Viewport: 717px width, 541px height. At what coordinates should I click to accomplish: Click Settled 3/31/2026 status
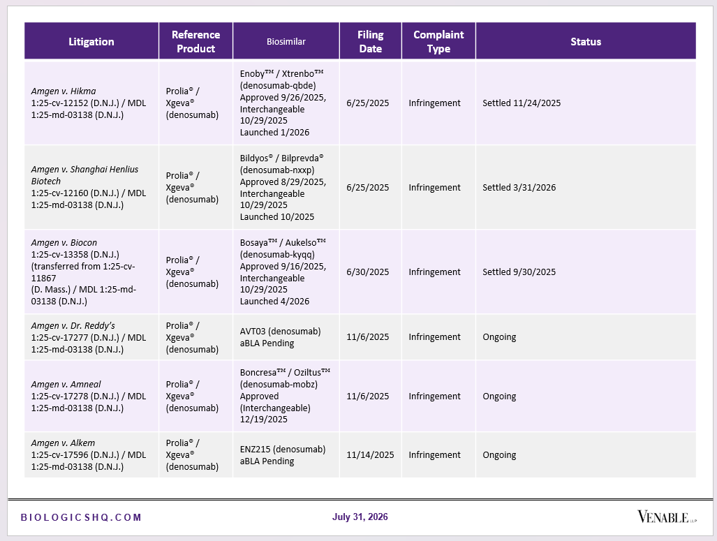[519, 188]
